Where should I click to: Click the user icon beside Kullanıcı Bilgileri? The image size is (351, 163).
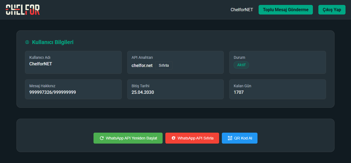click(x=27, y=42)
